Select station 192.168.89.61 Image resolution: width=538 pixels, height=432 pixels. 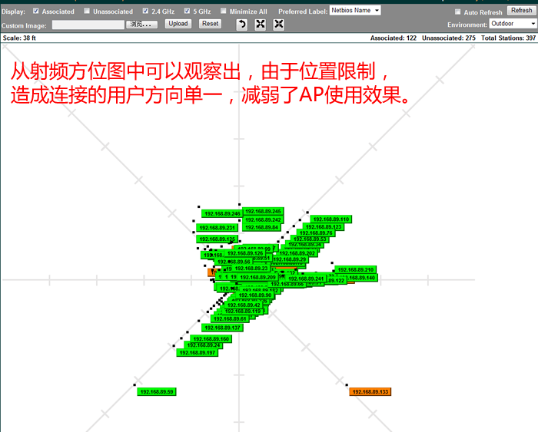(x=230, y=319)
